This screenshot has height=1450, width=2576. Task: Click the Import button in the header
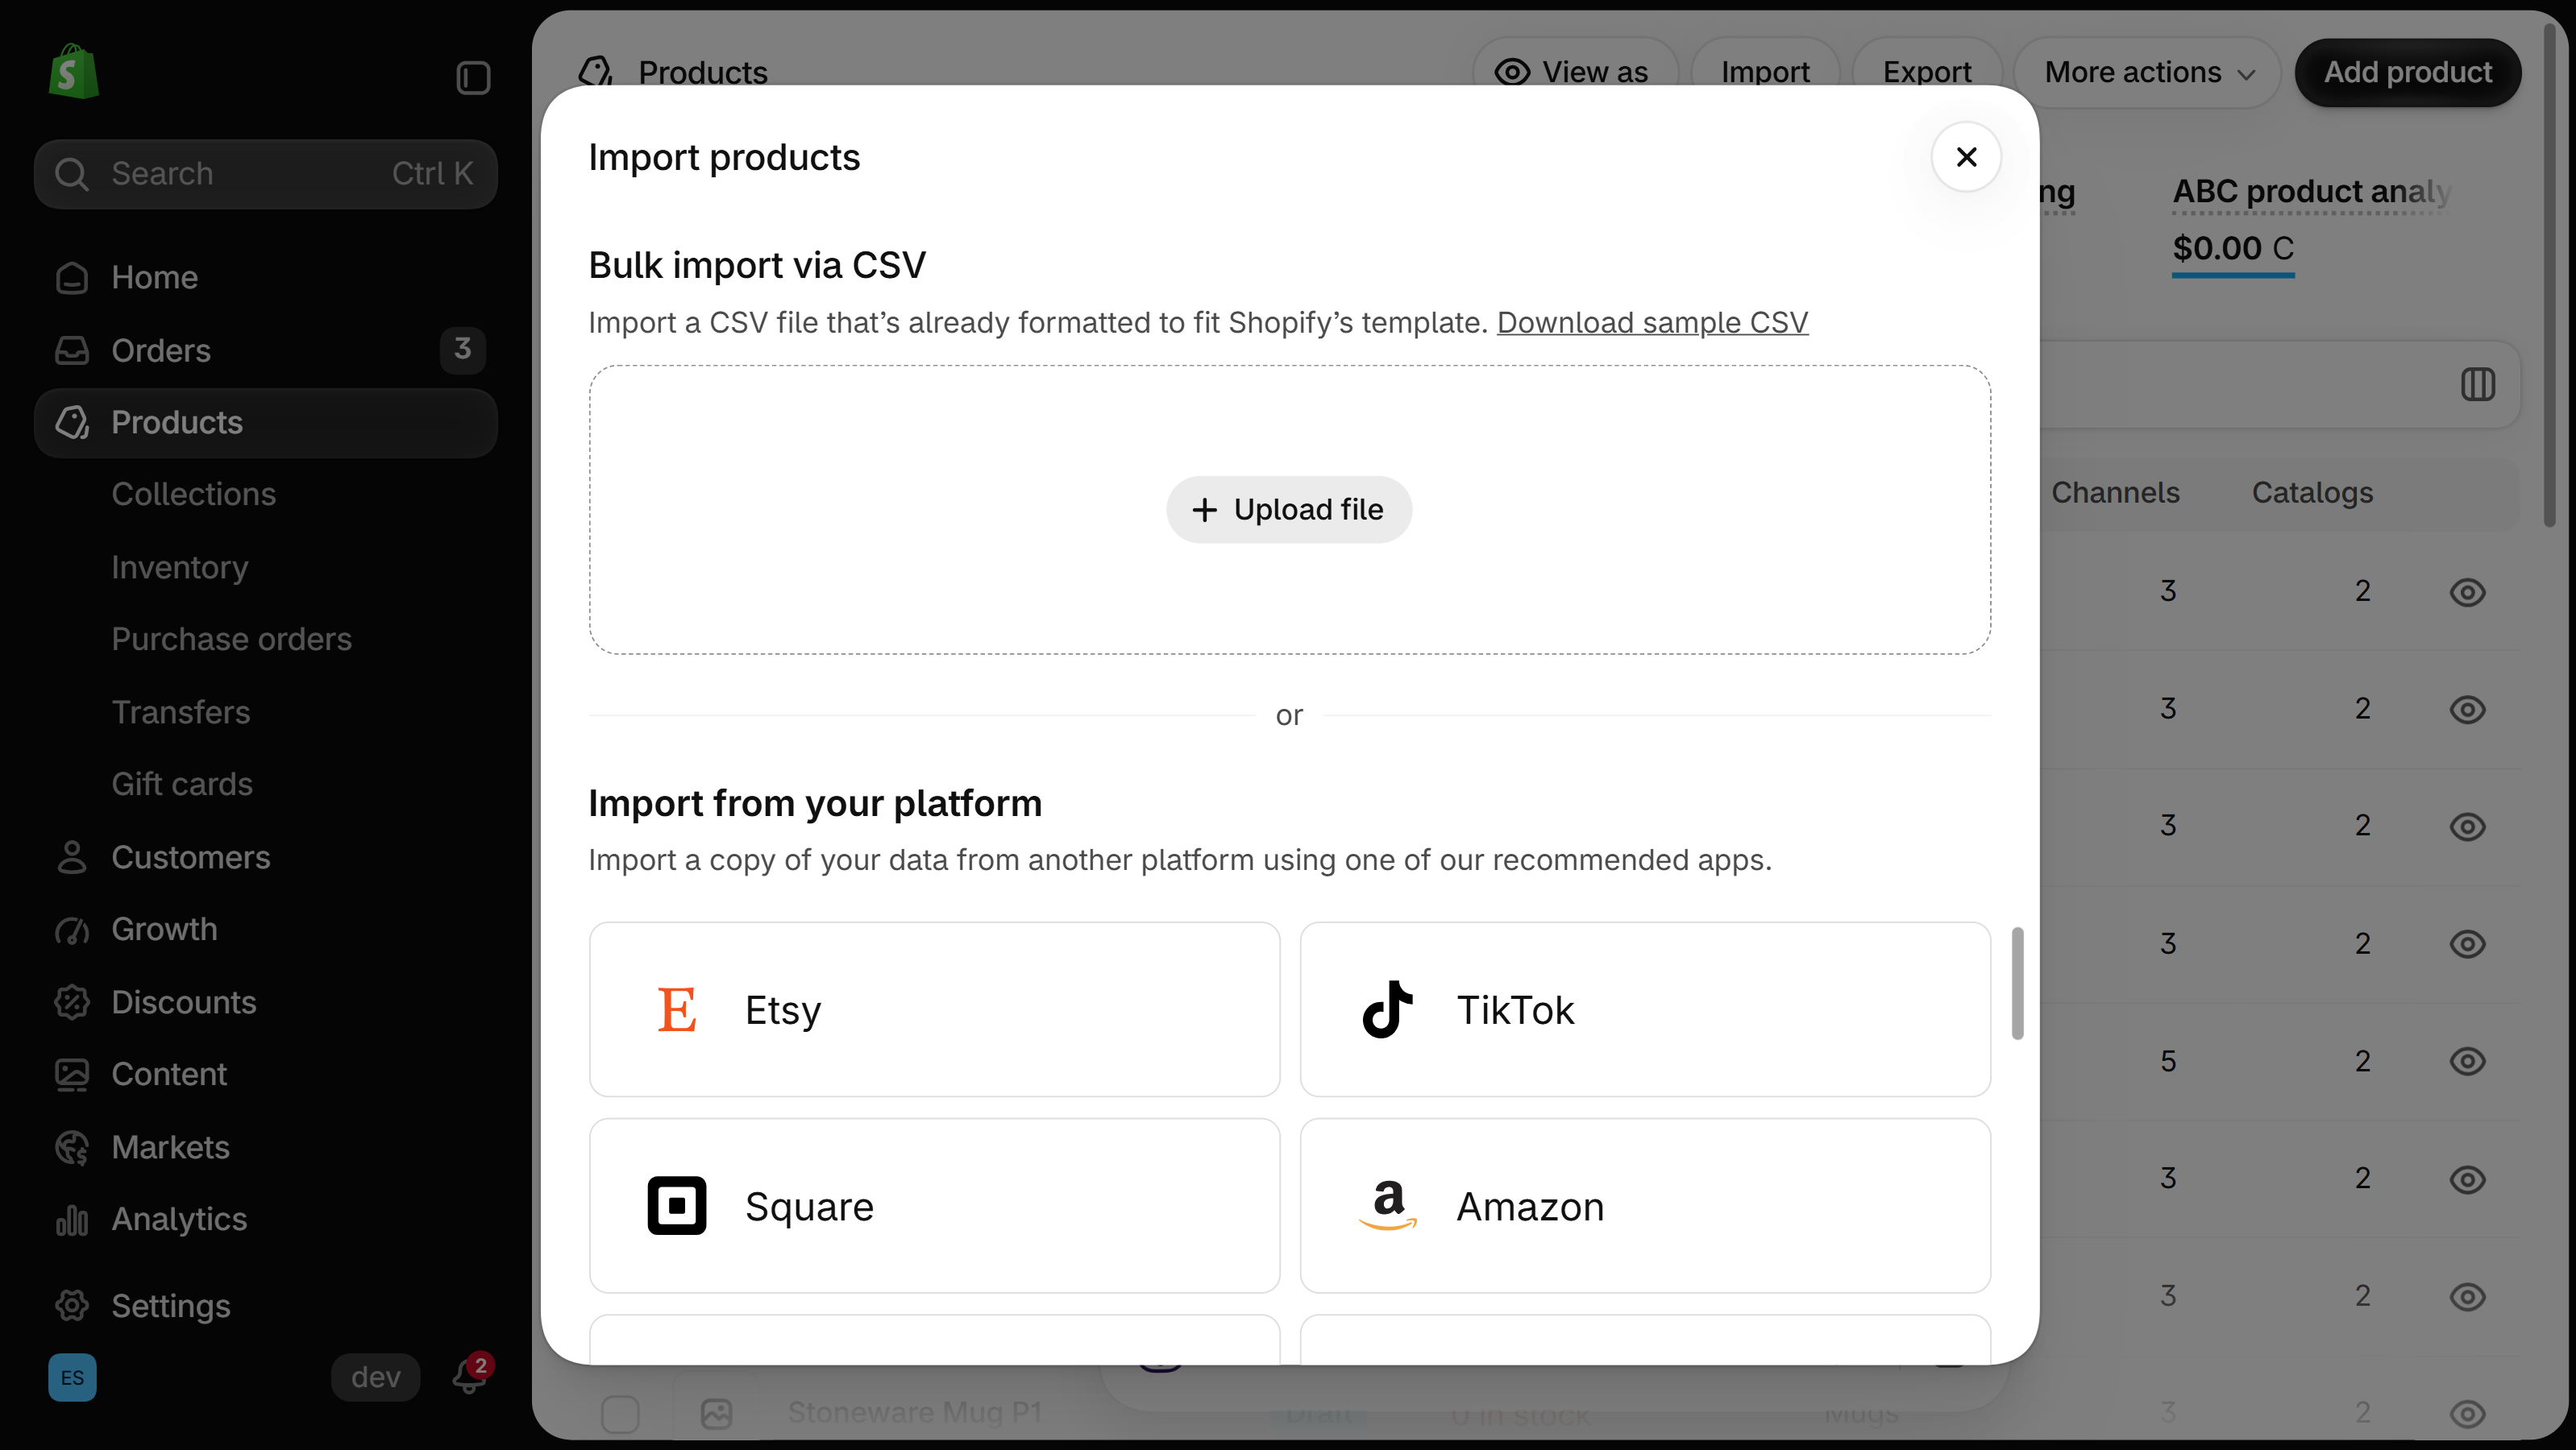click(1765, 72)
